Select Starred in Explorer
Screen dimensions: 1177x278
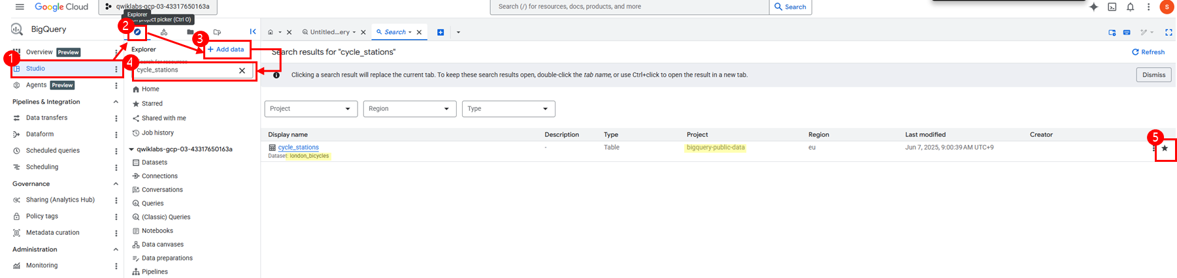coord(152,104)
